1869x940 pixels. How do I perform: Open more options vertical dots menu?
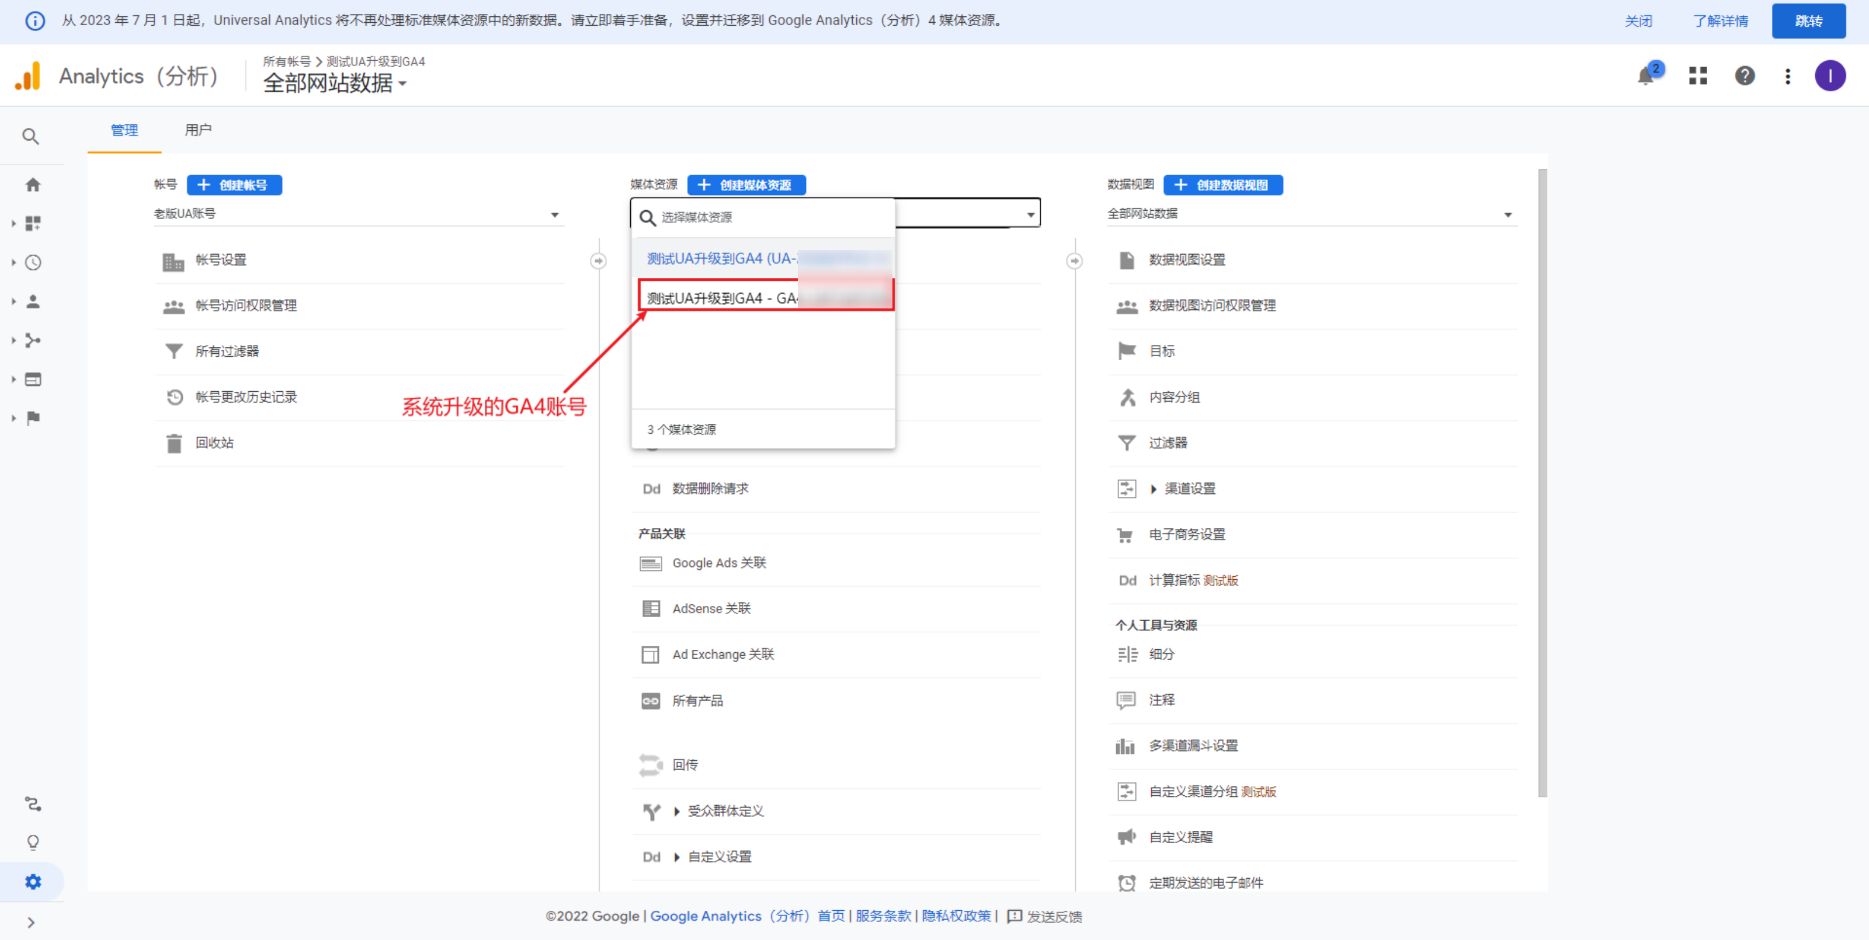click(1788, 76)
